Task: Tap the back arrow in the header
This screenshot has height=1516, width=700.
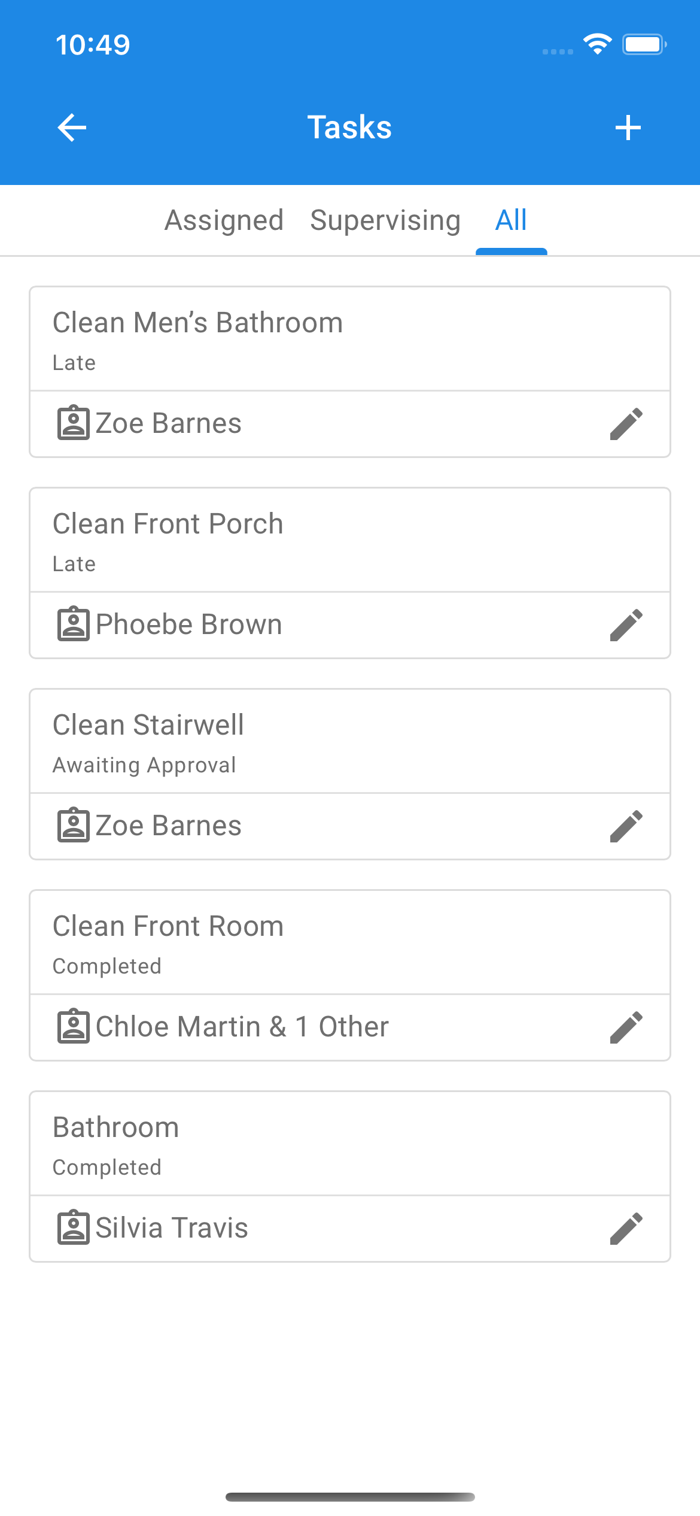Action: point(72,128)
